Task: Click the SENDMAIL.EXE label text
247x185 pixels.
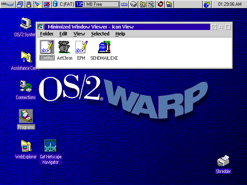Action: 104,58
